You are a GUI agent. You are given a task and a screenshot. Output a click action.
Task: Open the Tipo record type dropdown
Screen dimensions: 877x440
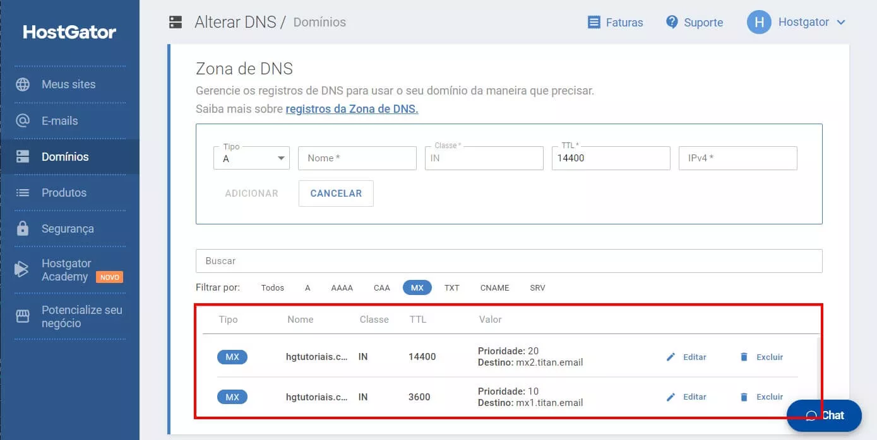[251, 158]
